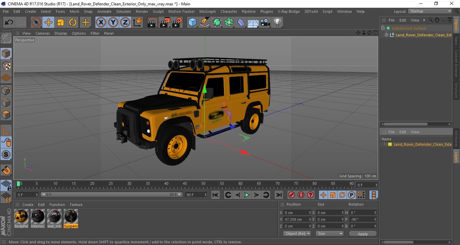Switch to Edges mode
460x245 pixels.
(x=6, y=102)
